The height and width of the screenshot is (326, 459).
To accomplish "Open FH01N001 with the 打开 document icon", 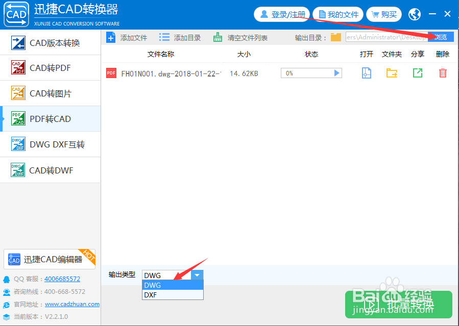I will tap(366, 73).
